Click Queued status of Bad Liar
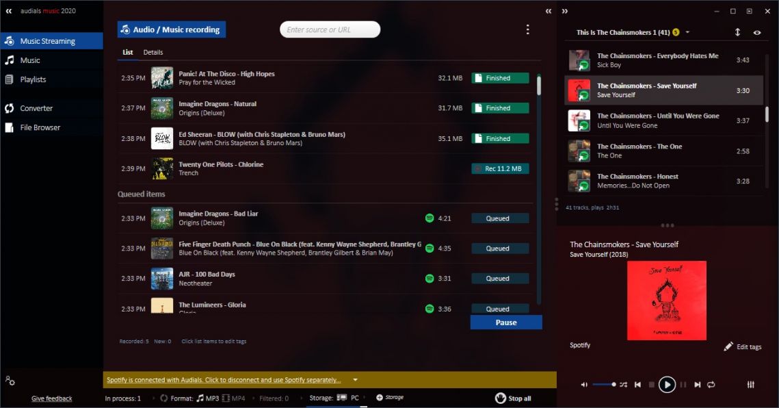 click(x=500, y=218)
